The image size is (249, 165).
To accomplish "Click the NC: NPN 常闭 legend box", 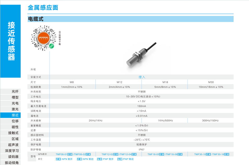I will (x=79, y=159).
